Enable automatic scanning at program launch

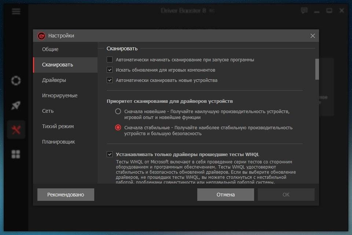(x=110, y=59)
